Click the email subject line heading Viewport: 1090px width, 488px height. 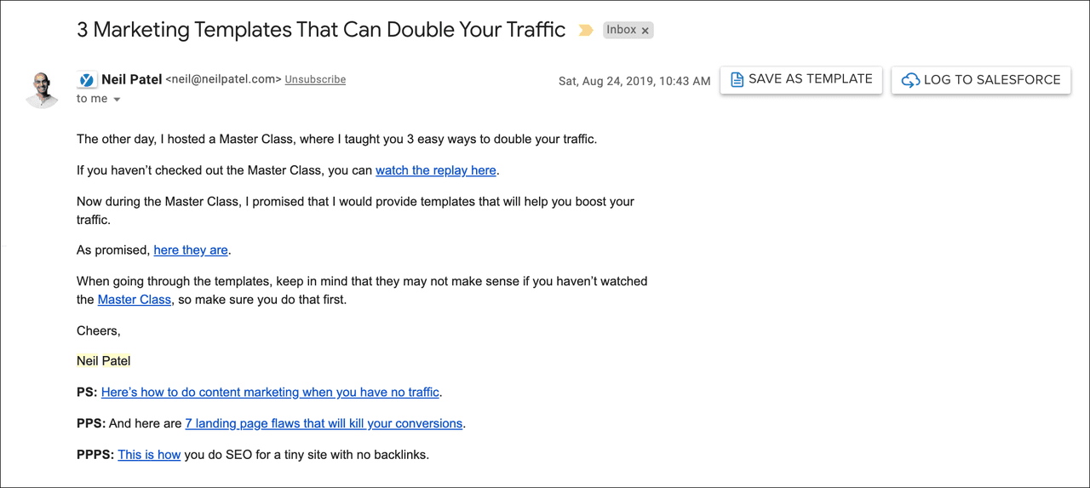[x=321, y=30]
